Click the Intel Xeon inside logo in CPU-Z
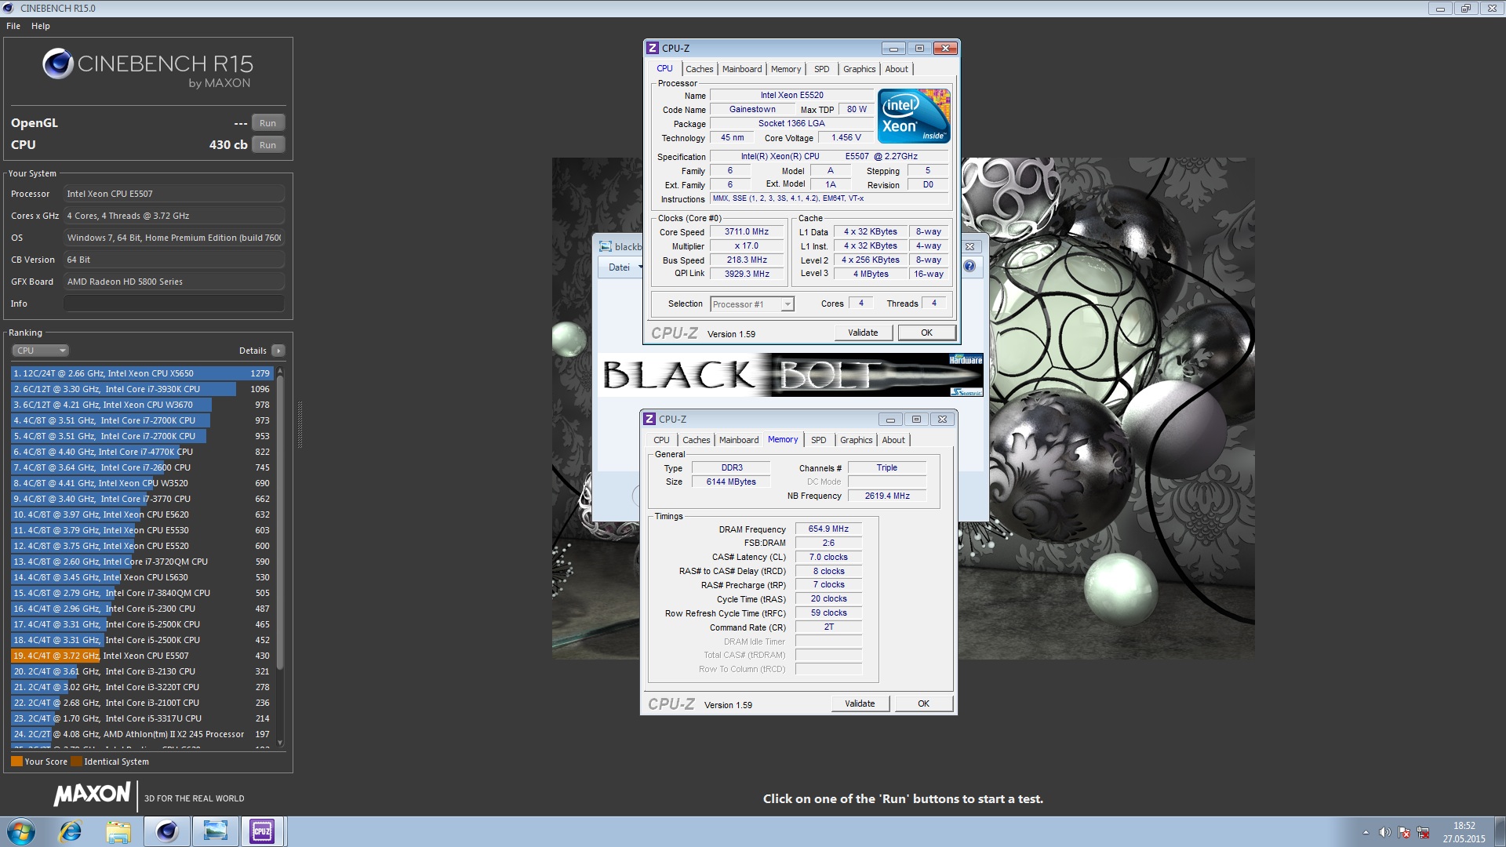The height and width of the screenshot is (847, 1506). click(913, 115)
